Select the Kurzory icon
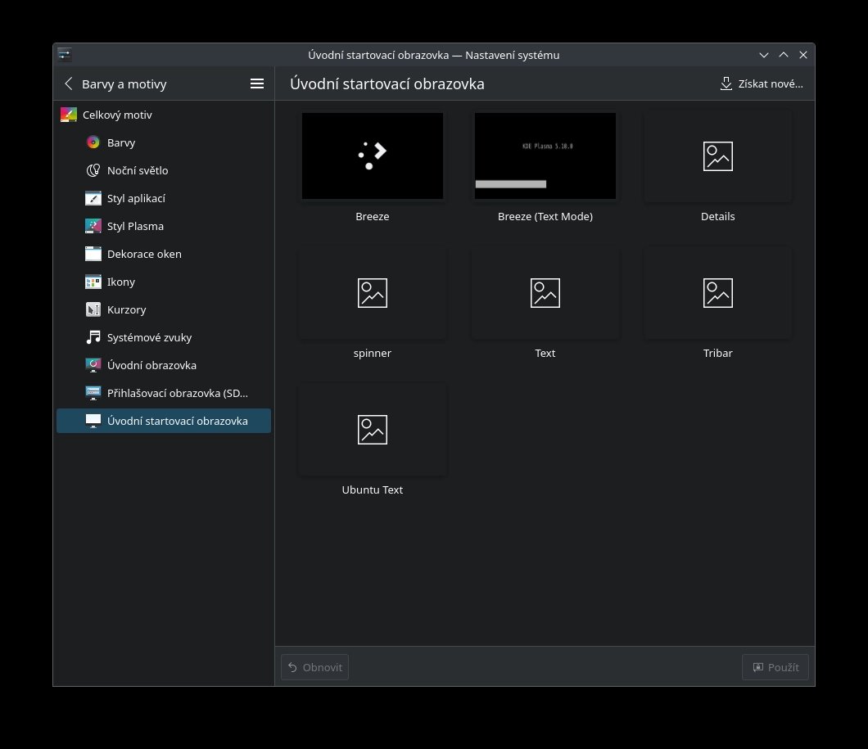 pyautogui.click(x=93, y=309)
